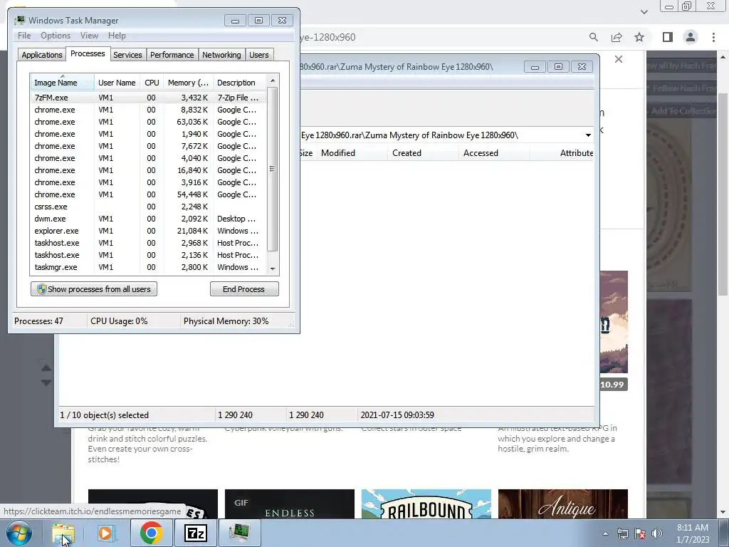Select Task Manager taskbar button

point(239,533)
